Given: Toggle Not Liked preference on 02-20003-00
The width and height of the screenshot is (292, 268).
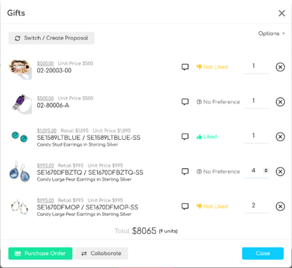Looking at the screenshot, I should [x=212, y=67].
